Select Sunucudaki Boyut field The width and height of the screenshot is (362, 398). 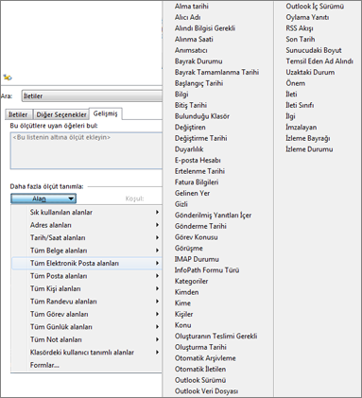click(x=314, y=50)
